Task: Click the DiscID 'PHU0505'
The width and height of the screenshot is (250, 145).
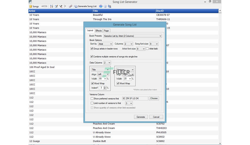Action: coord(161,132)
